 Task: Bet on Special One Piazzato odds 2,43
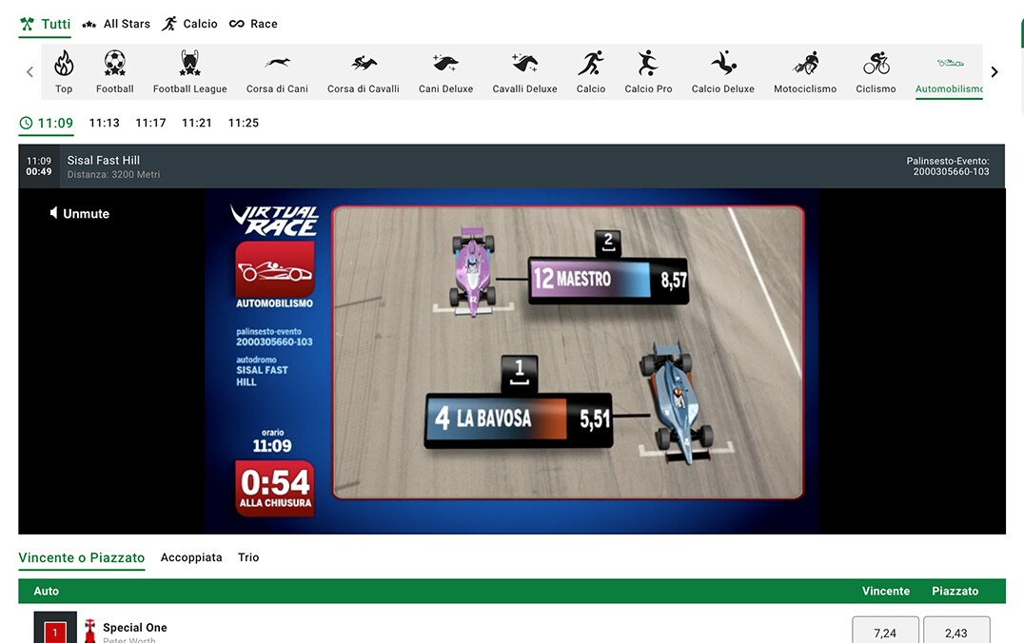[x=956, y=632]
